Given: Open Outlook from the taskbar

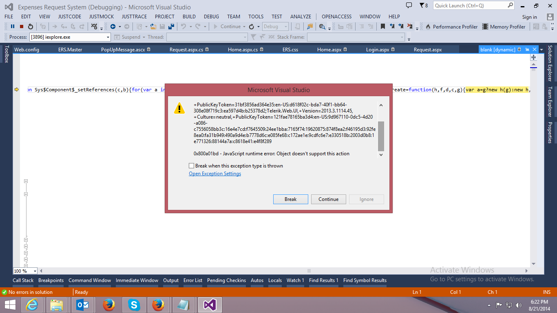Looking at the screenshot, I should (82, 304).
